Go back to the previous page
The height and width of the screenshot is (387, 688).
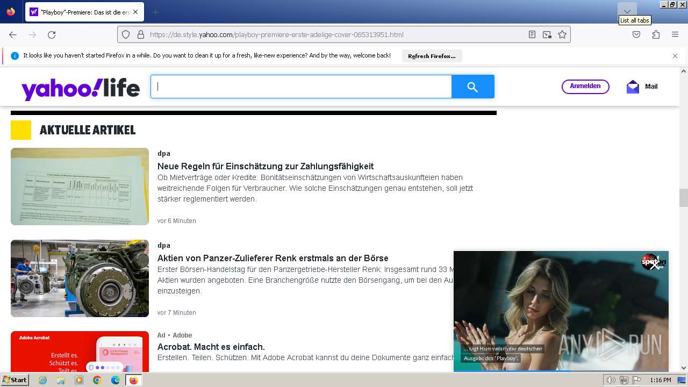point(13,34)
